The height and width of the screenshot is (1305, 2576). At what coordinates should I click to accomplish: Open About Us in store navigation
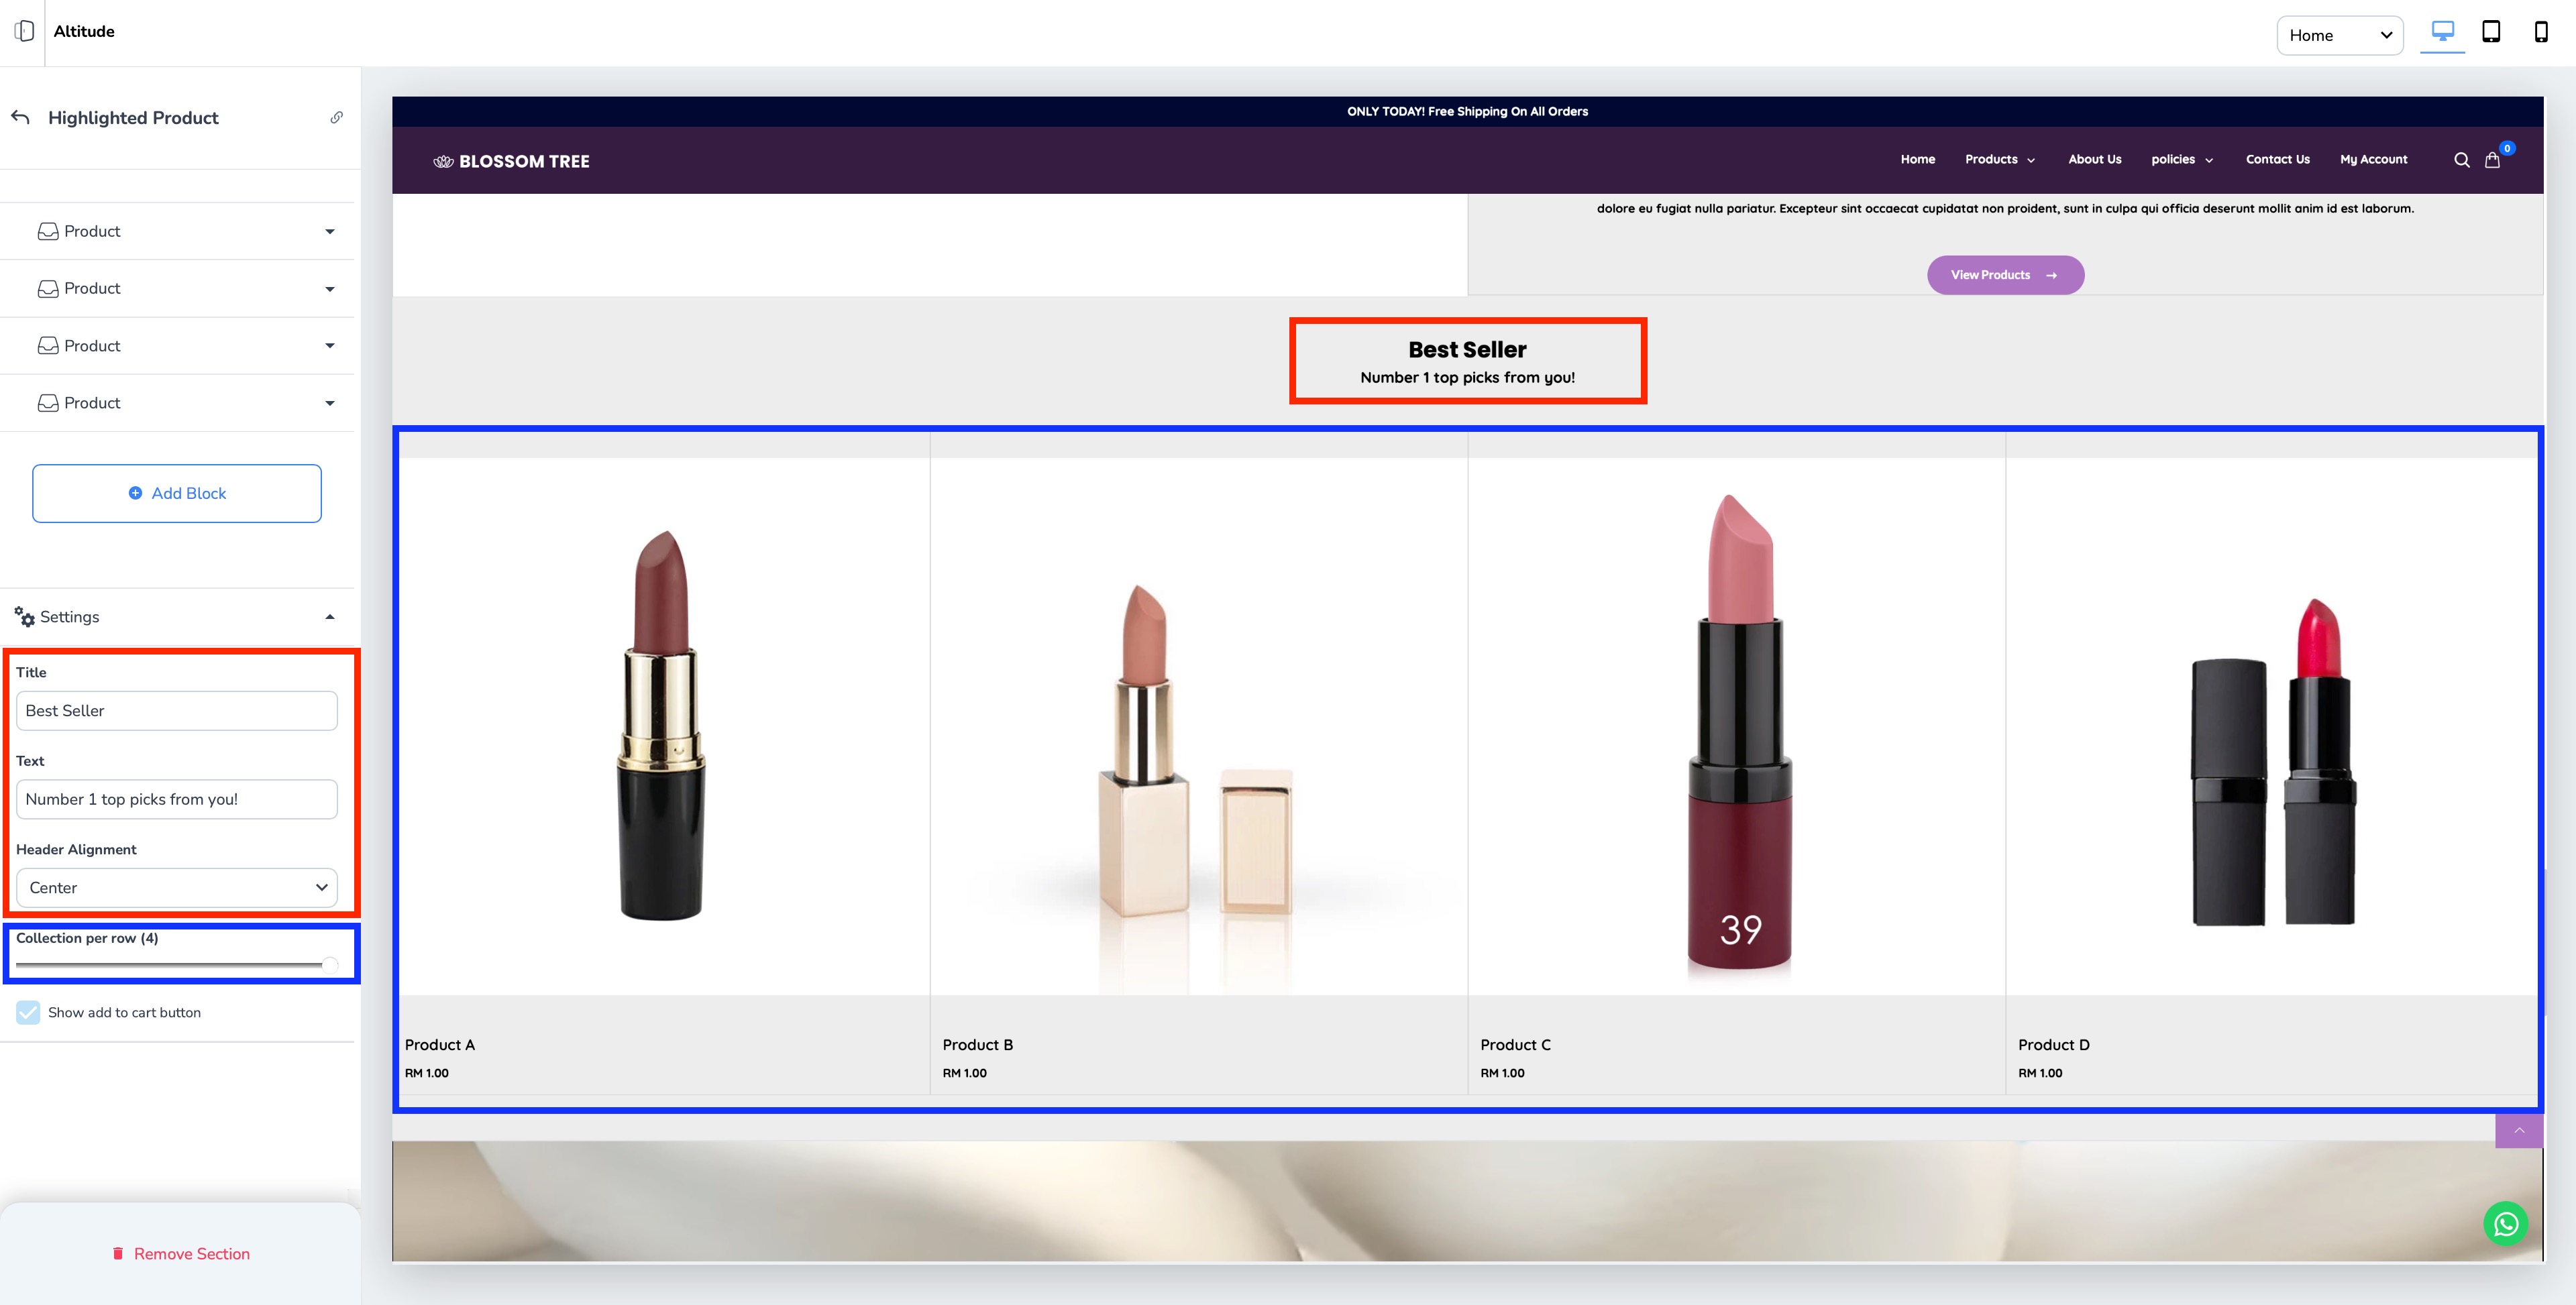(x=2094, y=159)
